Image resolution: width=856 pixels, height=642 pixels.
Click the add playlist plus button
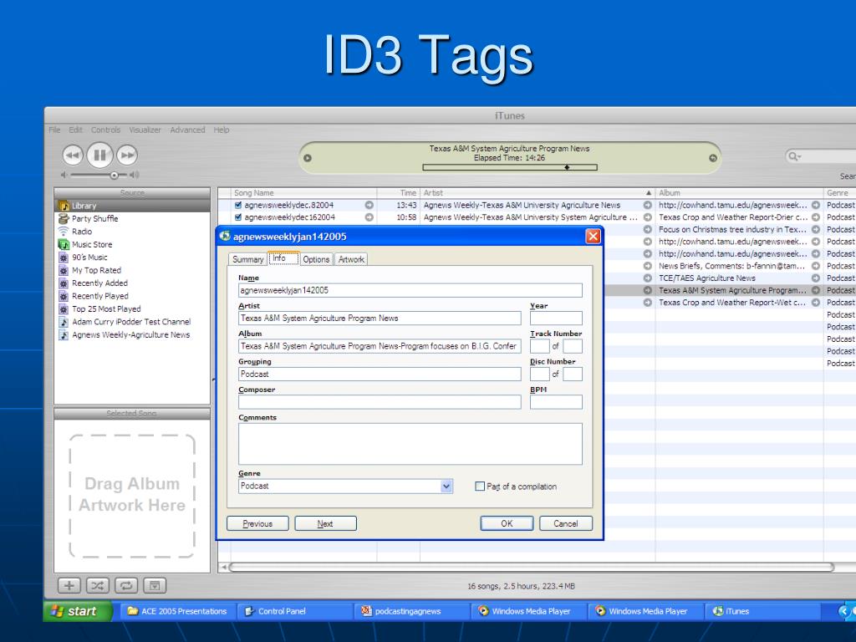coord(69,586)
